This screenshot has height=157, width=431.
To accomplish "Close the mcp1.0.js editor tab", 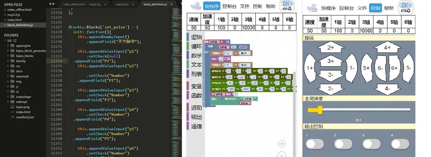I will (x=105, y=4).
